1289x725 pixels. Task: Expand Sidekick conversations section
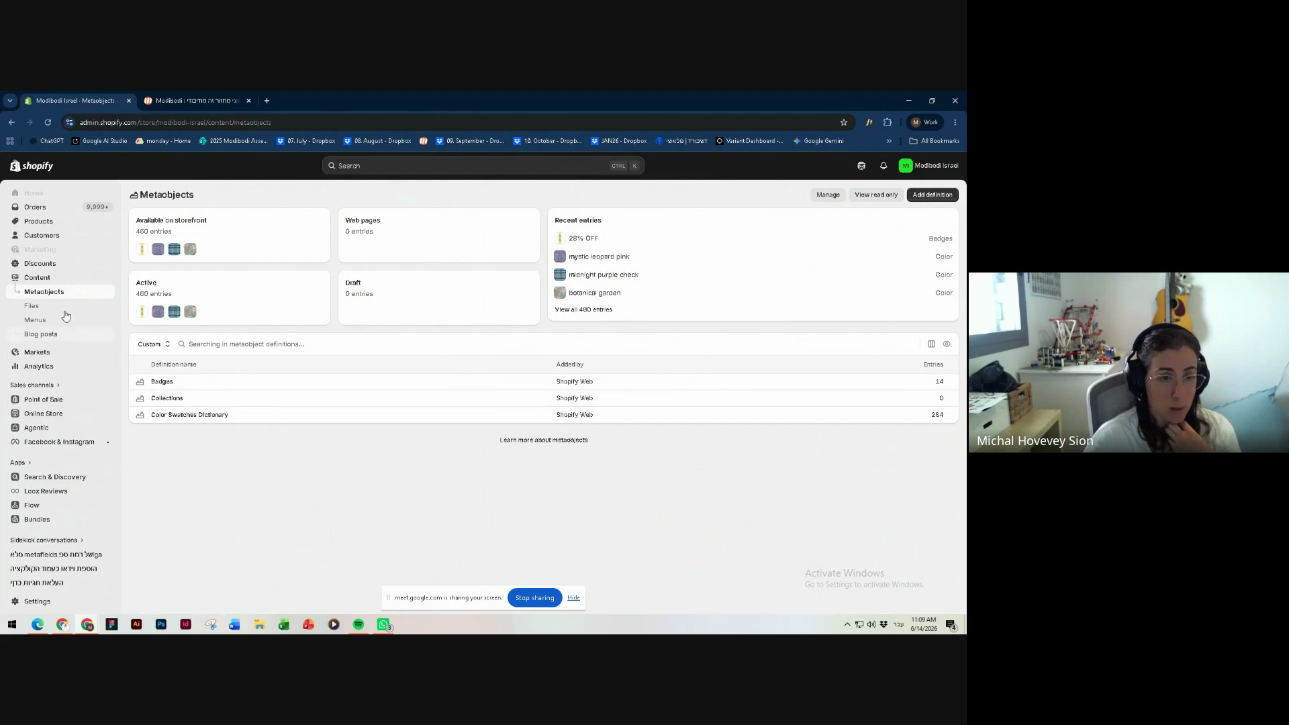(47, 540)
